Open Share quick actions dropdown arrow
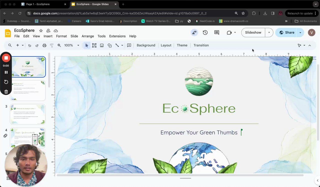This screenshot has width=320, height=187. click(x=300, y=32)
